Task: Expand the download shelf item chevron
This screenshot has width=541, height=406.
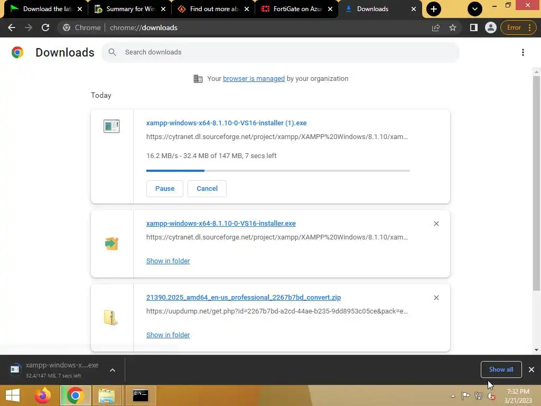Action: tap(113, 370)
